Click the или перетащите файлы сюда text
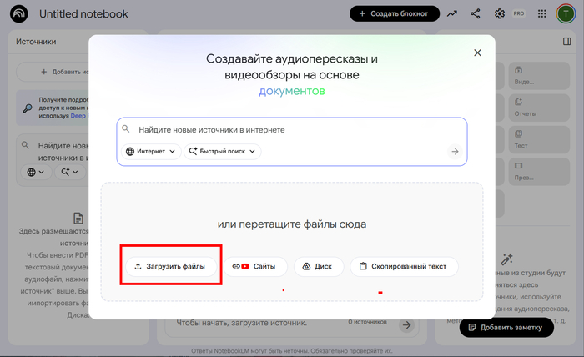This screenshot has height=357, width=584. click(292, 224)
